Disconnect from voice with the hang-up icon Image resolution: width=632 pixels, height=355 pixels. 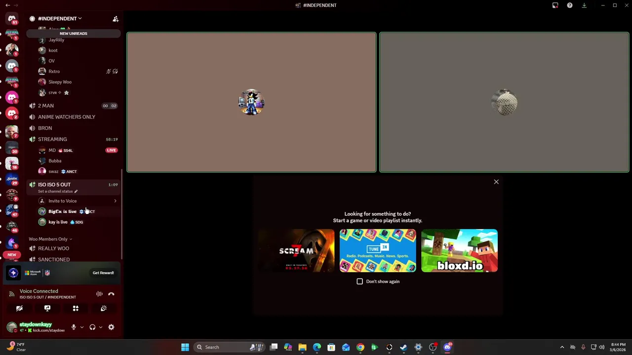(111, 294)
